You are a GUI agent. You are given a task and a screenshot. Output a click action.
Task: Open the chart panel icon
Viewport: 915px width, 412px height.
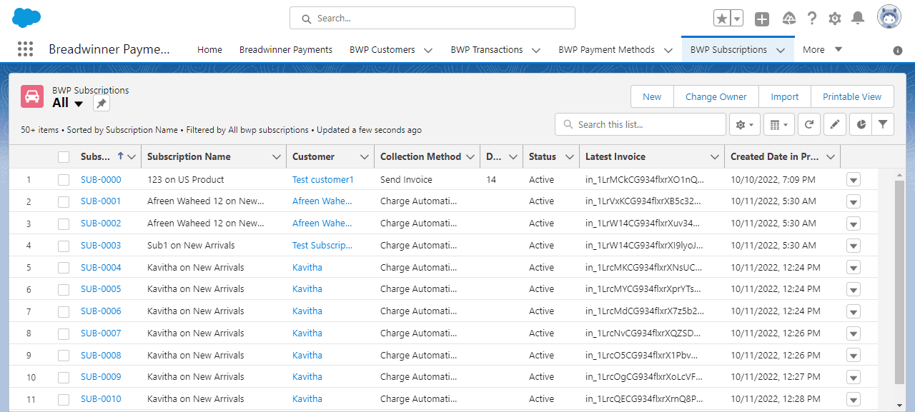tap(860, 124)
